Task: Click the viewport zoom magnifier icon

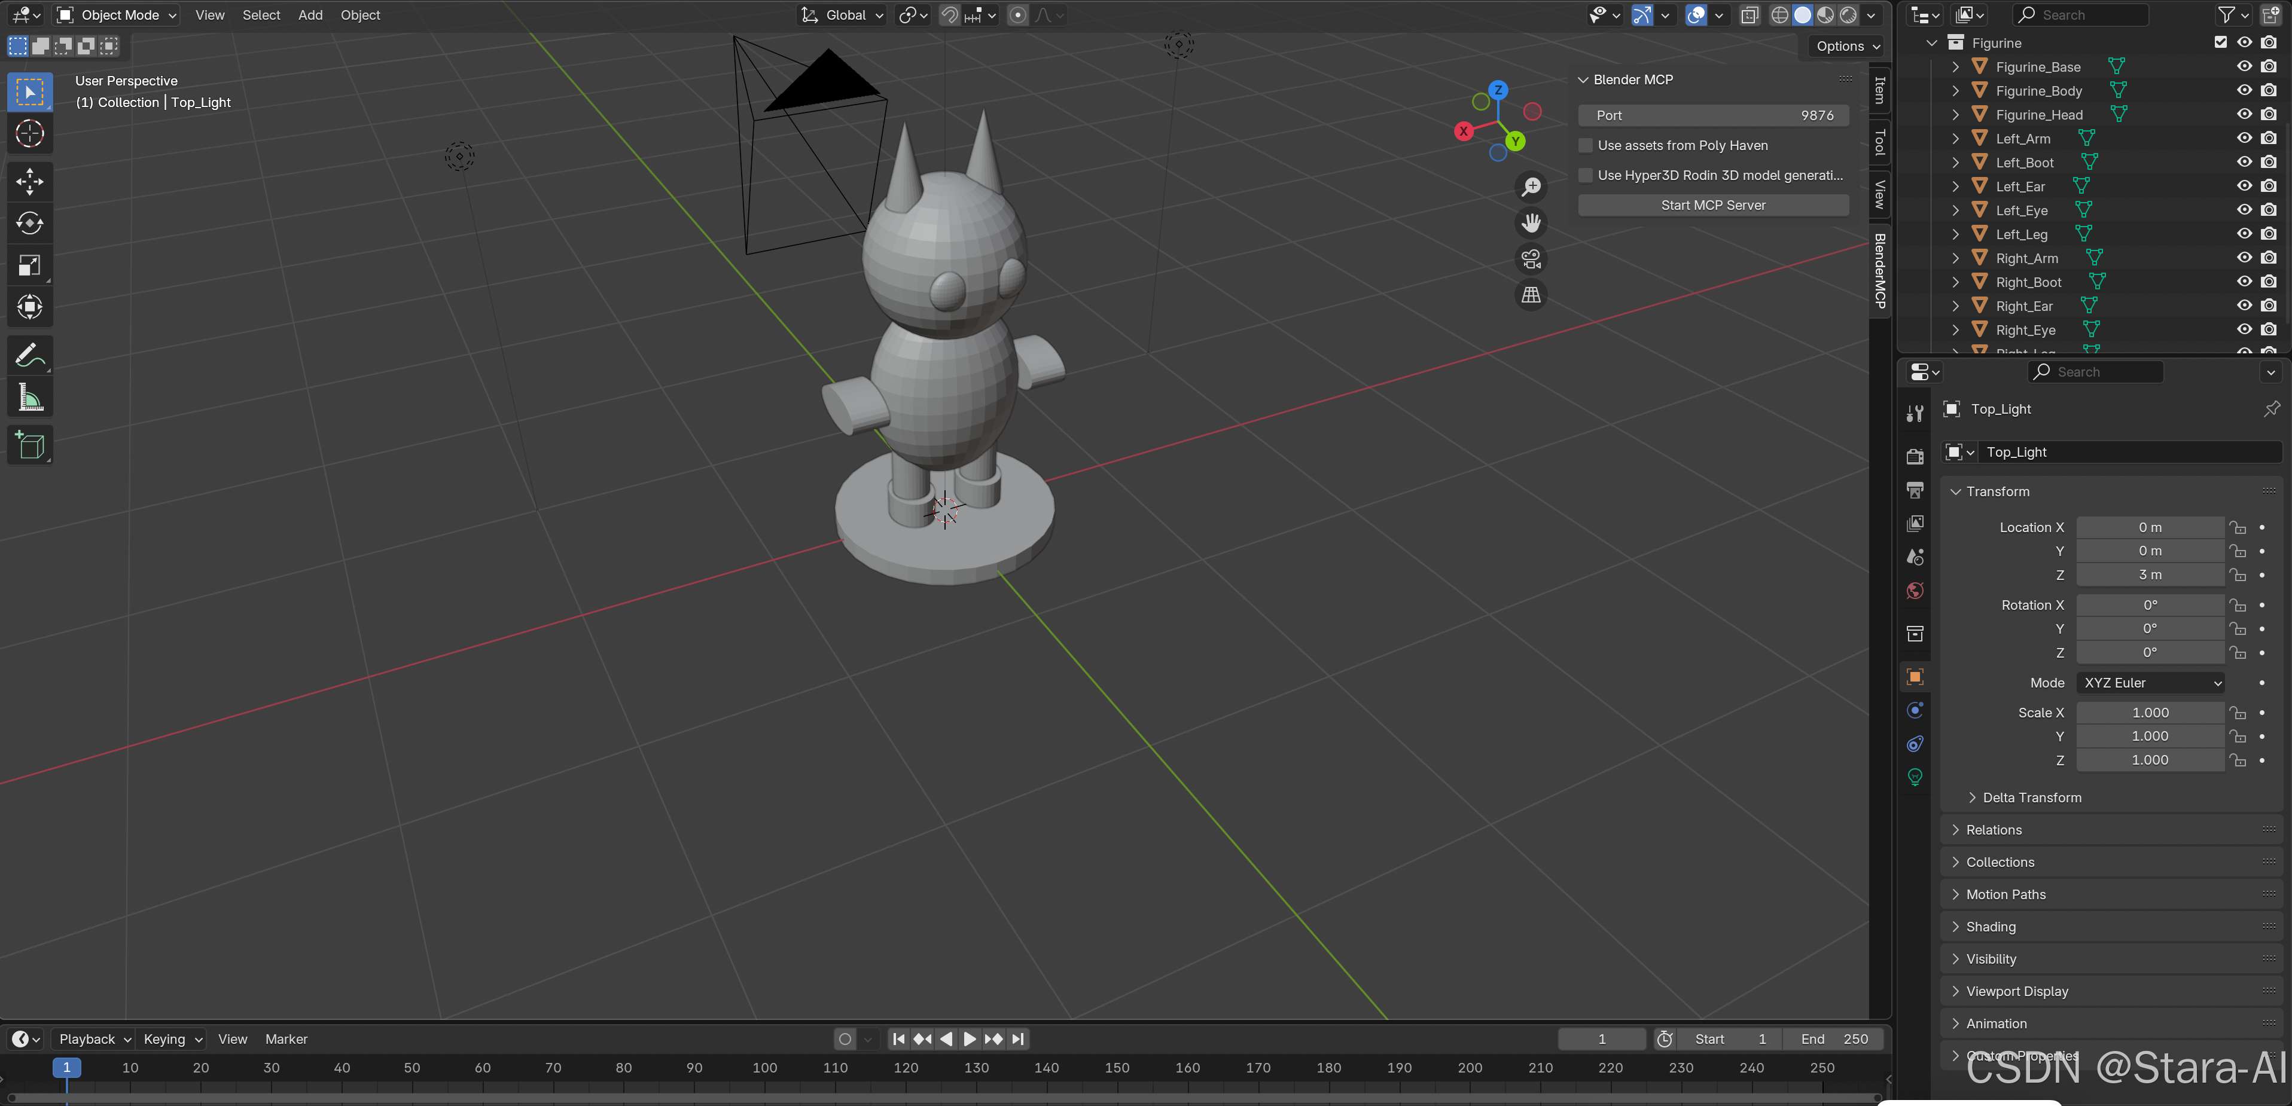Action: click(x=1531, y=187)
